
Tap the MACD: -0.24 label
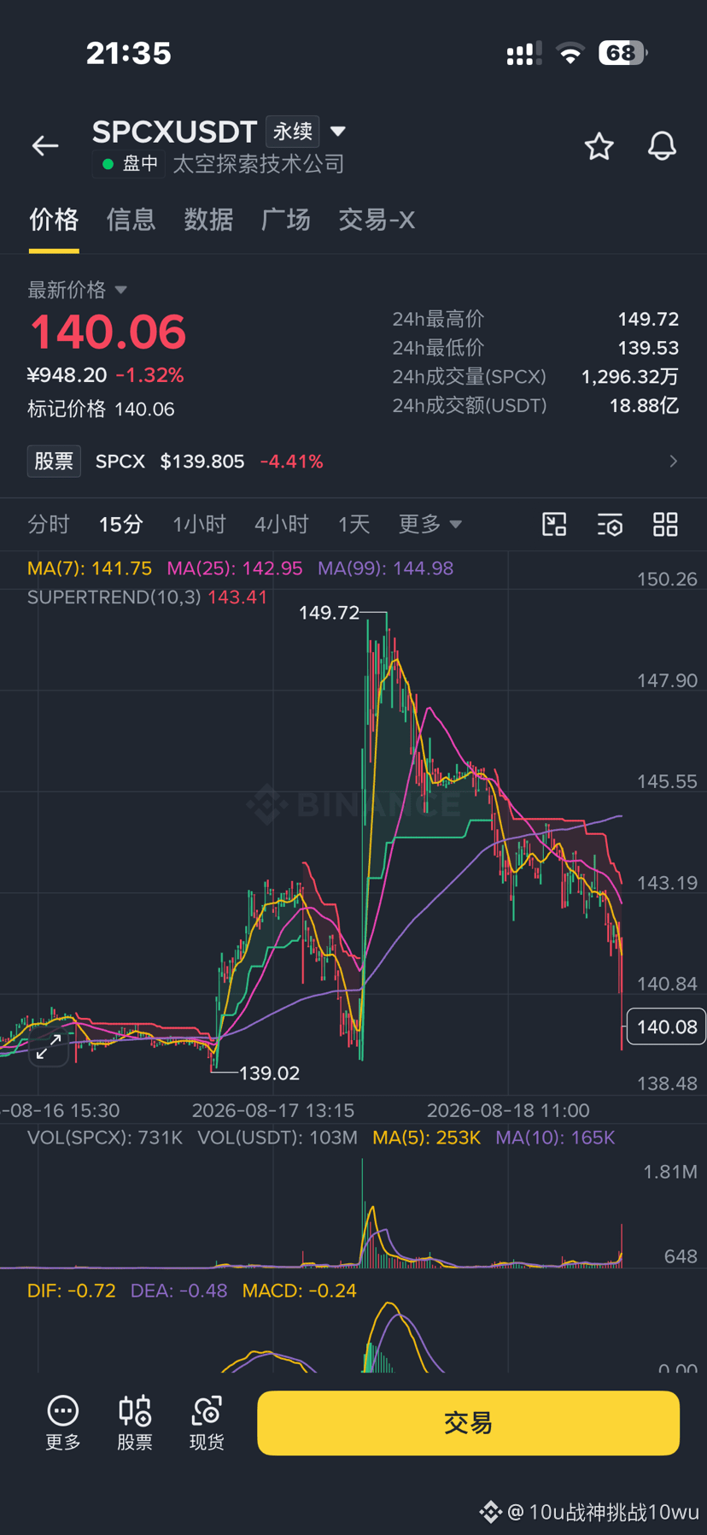point(300,1291)
